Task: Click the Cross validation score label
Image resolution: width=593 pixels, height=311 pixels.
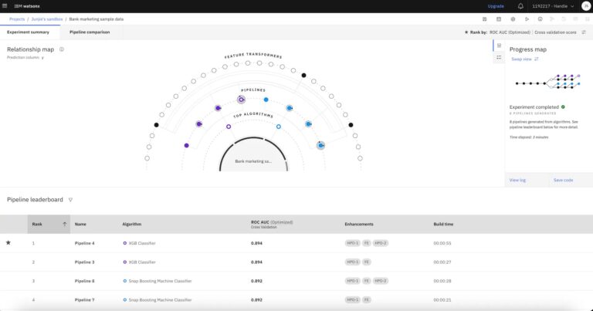Action: (555, 32)
